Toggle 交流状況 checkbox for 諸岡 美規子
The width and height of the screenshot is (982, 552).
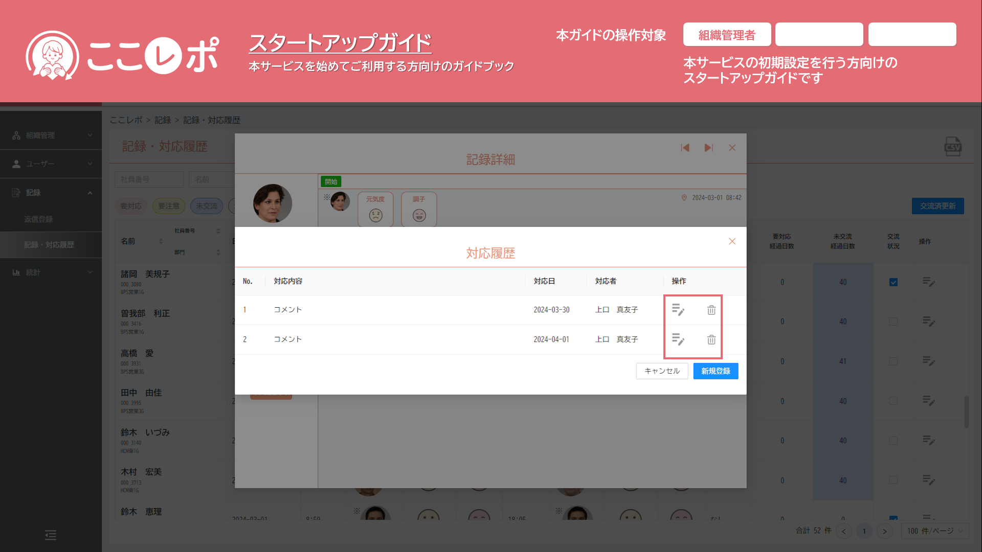(x=893, y=282)
